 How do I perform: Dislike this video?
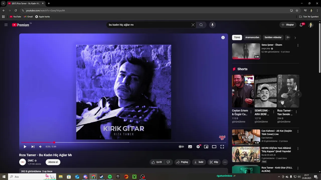168,162
